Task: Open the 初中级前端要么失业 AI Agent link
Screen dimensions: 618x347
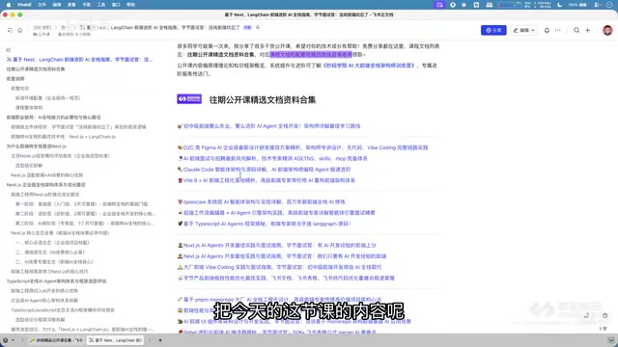Action: pos(271,126)
